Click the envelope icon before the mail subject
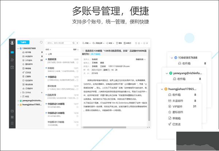This screenshot has height=151, width=219. pyautogui.click(x=83, y=51)
